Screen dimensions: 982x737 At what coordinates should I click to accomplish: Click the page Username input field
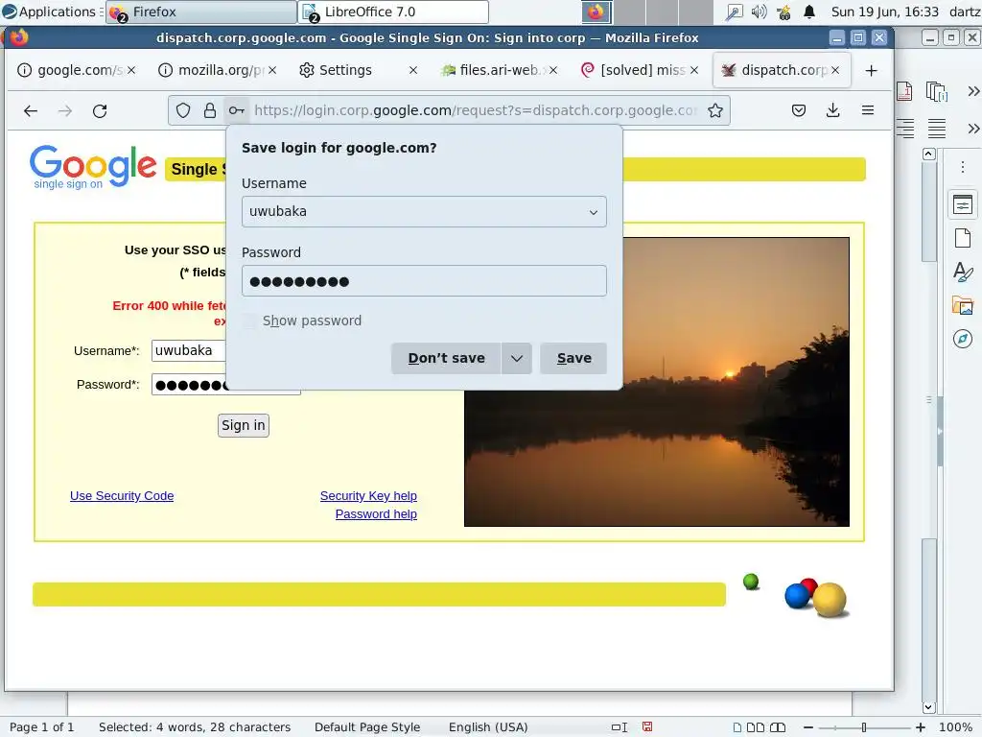(189, 350)
